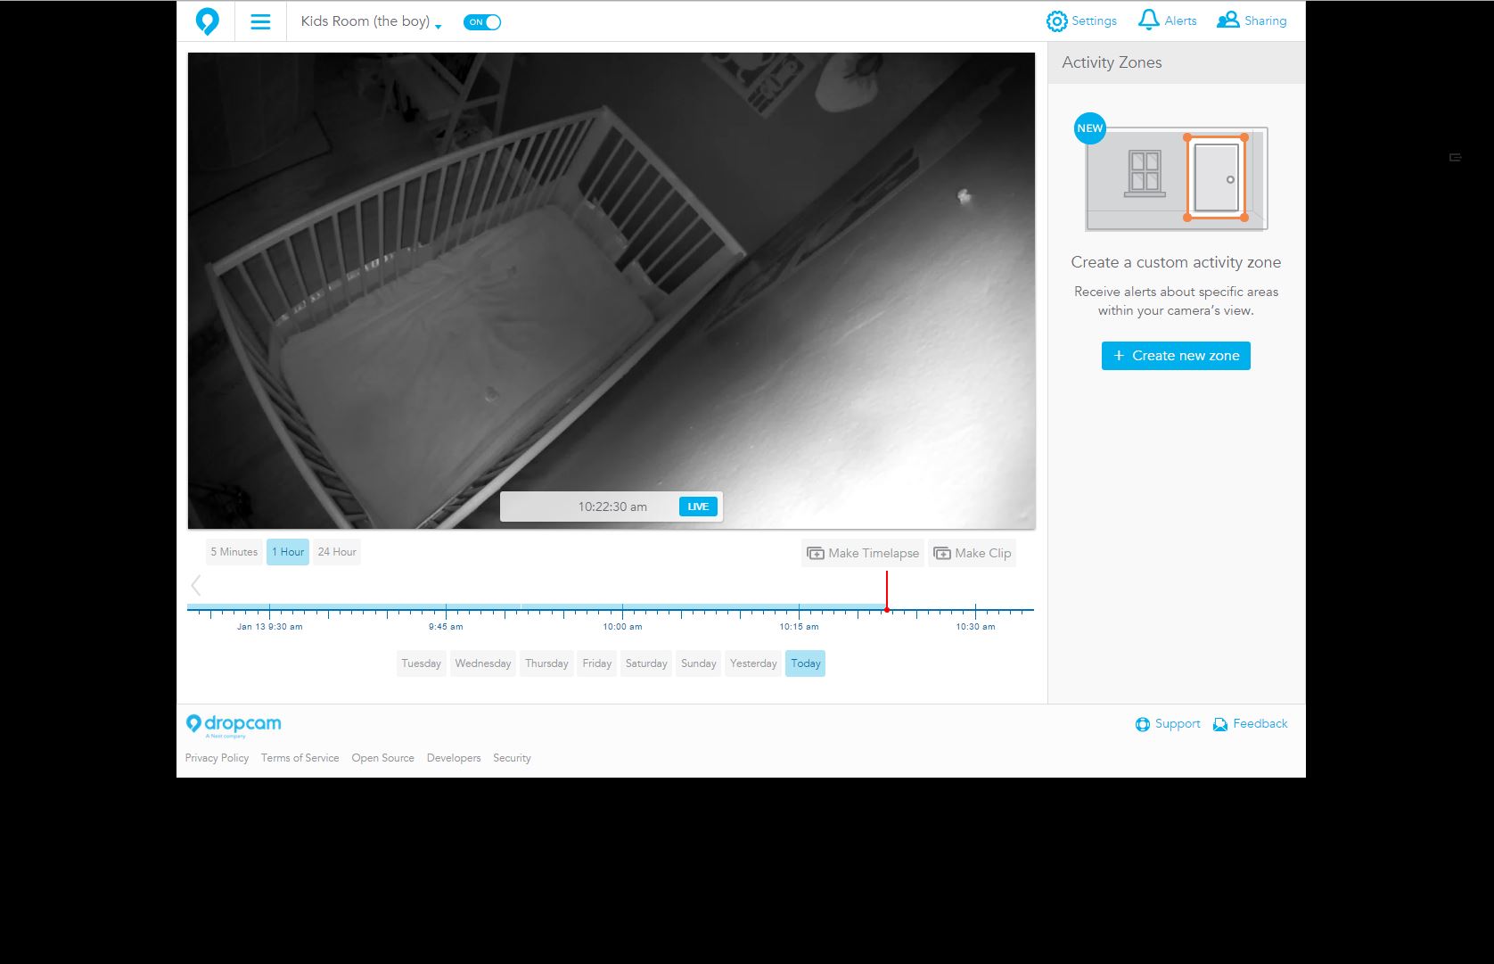Open the Support link
Viewport: 1494px width, 964px height.
(x=1178, y=724)
